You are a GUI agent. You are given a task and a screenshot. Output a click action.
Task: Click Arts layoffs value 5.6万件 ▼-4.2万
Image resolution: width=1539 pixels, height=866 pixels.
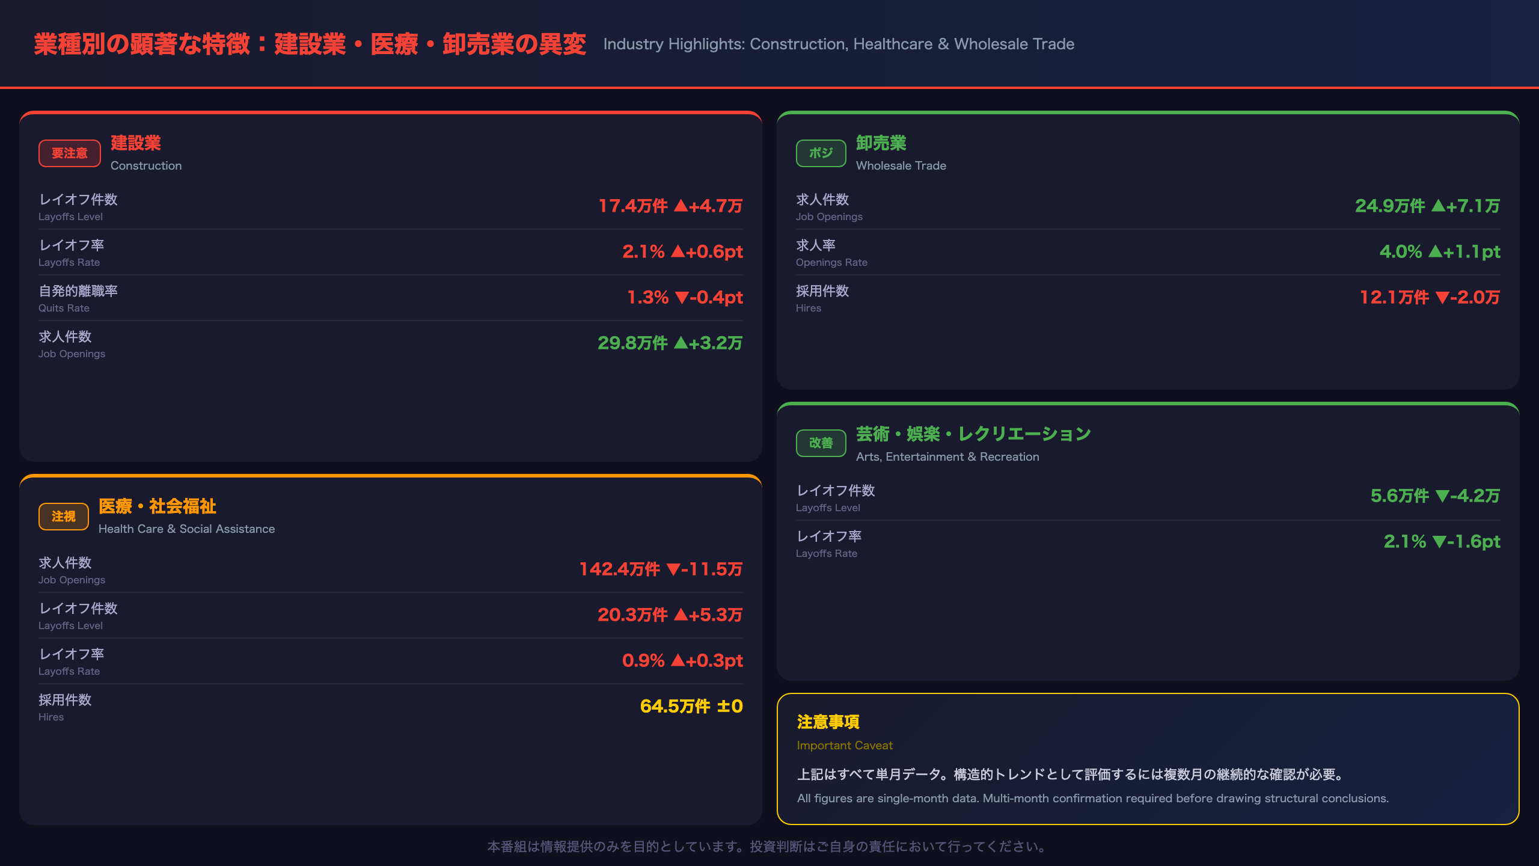click(x=1436, y=496)
